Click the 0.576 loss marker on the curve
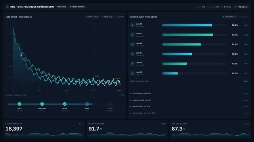254x142 pixels. click(93, 78)
